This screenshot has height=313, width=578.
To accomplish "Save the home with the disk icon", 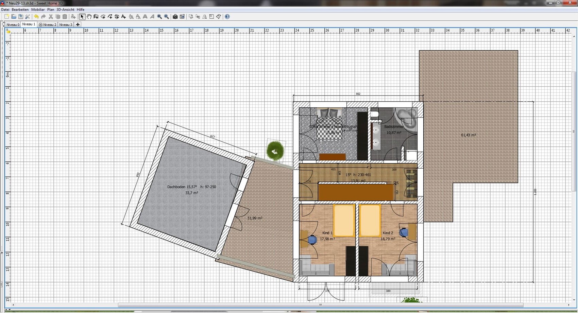I will pyautogui.click(x=21, y=17).
